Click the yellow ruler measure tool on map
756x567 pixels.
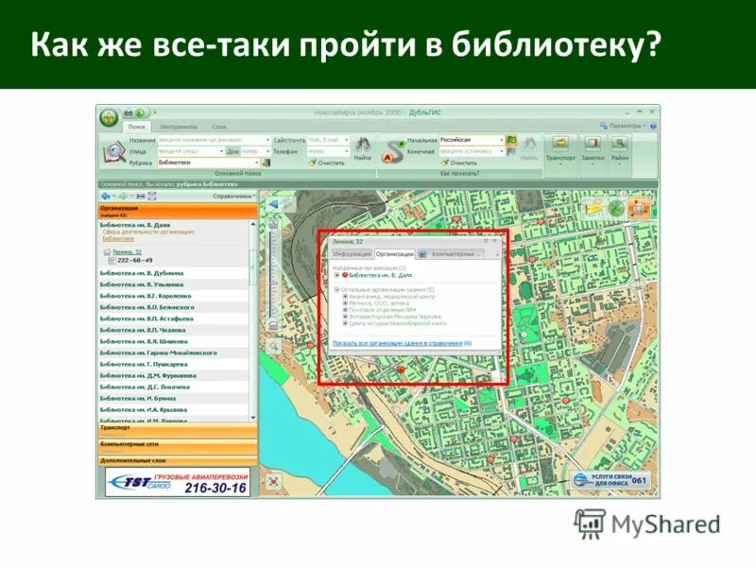[x=594, y=209]
